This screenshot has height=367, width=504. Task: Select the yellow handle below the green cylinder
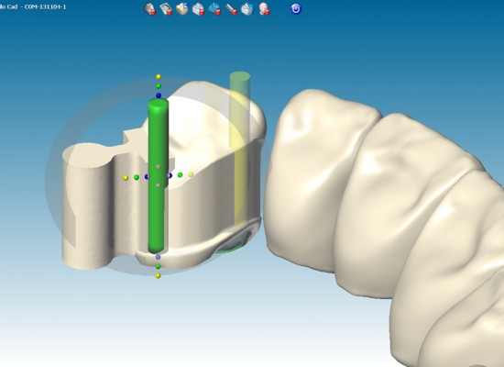tap(158, 276)
